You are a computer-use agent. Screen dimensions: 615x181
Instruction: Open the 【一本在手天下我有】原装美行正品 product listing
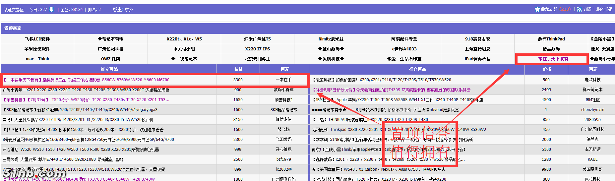(x=86, y=80)
